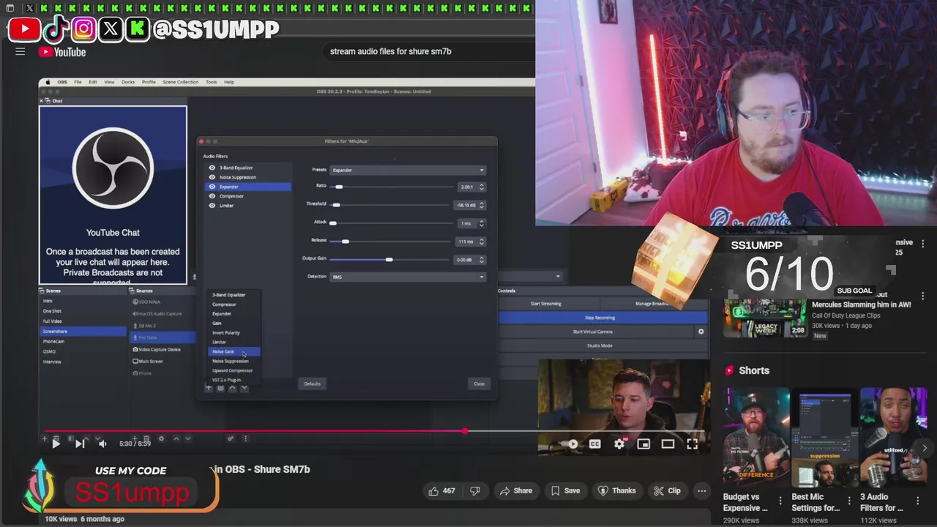
Task: Toggle visibility of Noise Suppression filter
Action: tap(212, 177)
